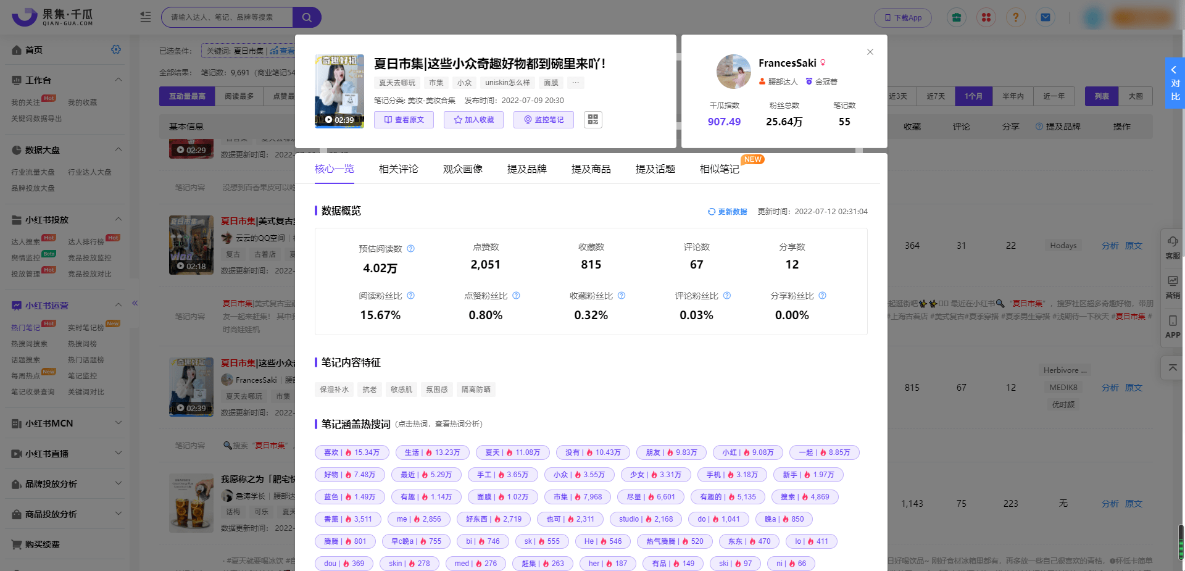Click help icon beside 评论粉丝比
This screenshot has height=571, width=1185.
pyautogui.click(x=727, y=296)
